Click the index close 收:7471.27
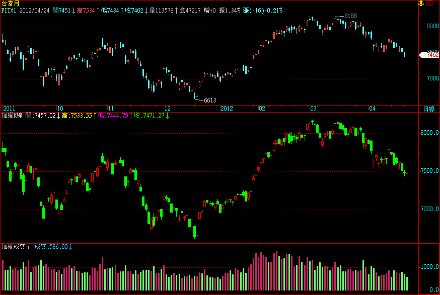This screenshot has height=295, width=440. 150,116
